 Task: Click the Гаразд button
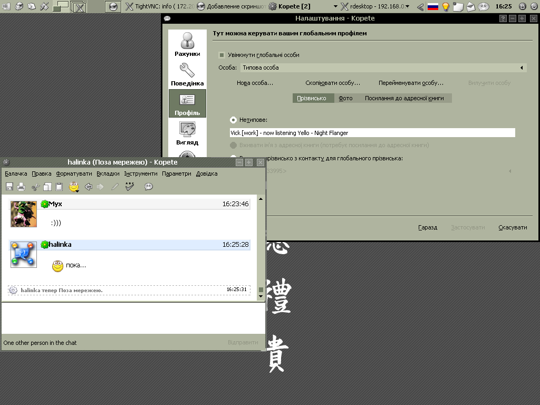(x=428, y=227)
